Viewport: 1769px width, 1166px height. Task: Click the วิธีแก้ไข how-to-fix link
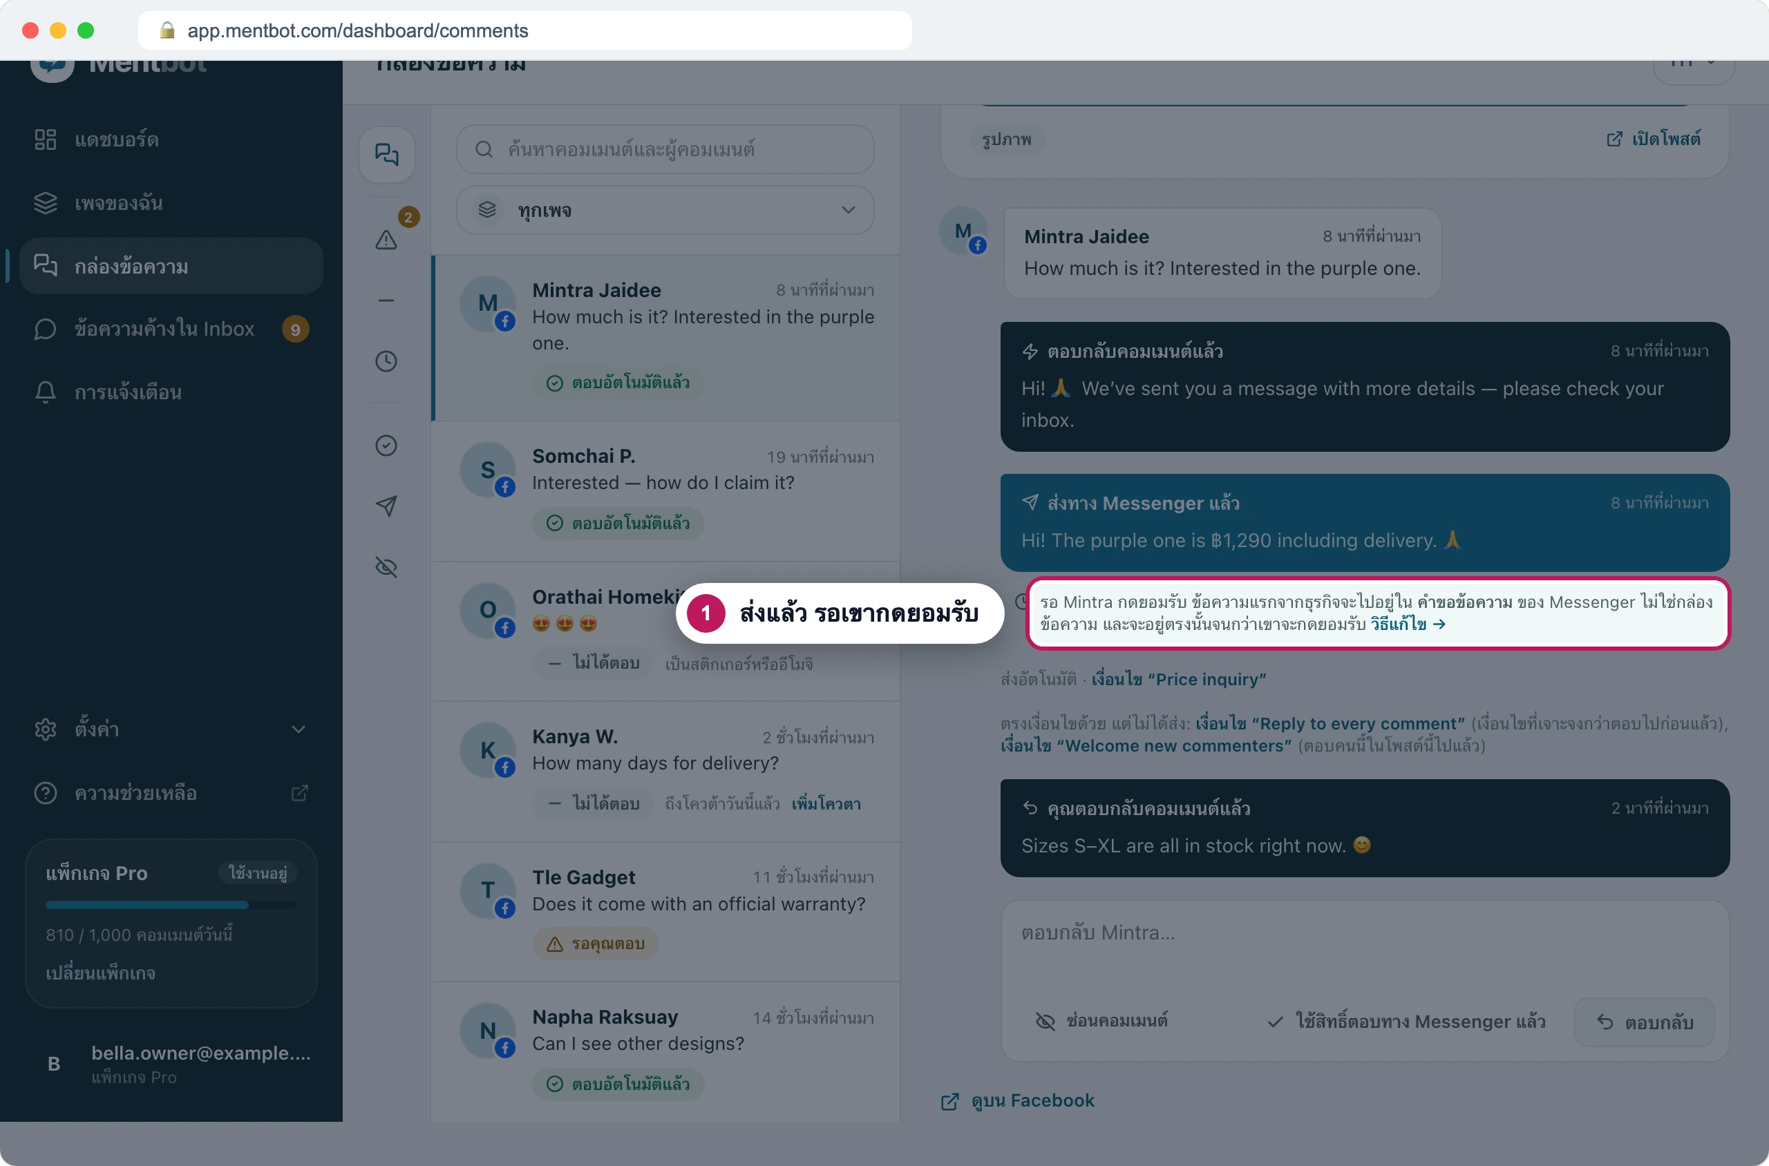click(1408, 624)
